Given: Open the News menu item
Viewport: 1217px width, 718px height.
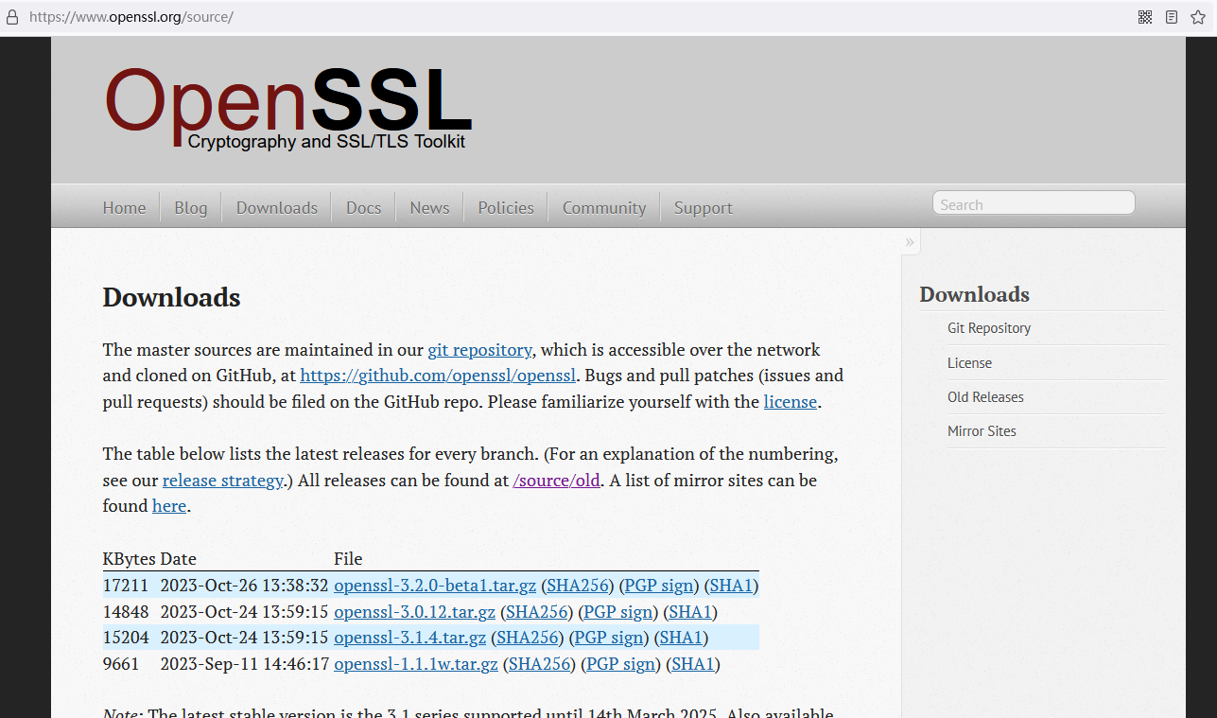Looking at the screenshot, I should pos(429,208).
